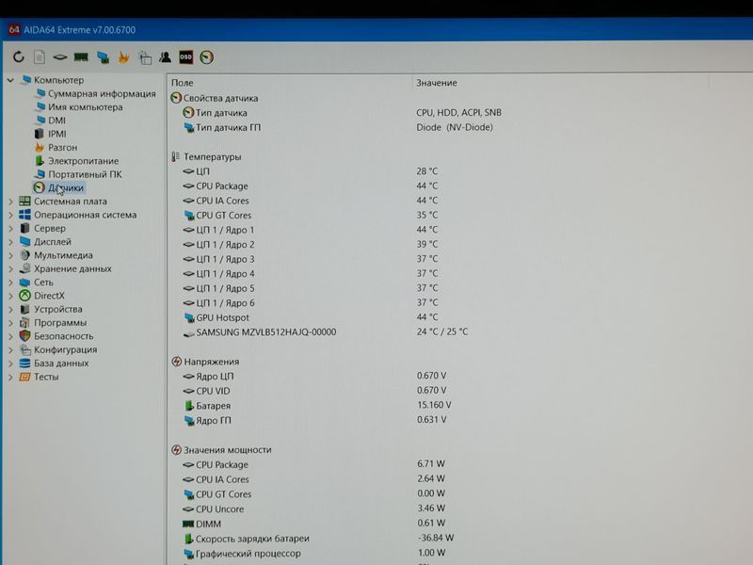Click the 15.160 V battery value
753x565 pixels.
point(434,405)
